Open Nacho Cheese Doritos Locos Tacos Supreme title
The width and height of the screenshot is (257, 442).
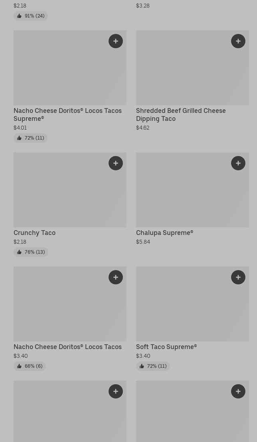(67, 114)
